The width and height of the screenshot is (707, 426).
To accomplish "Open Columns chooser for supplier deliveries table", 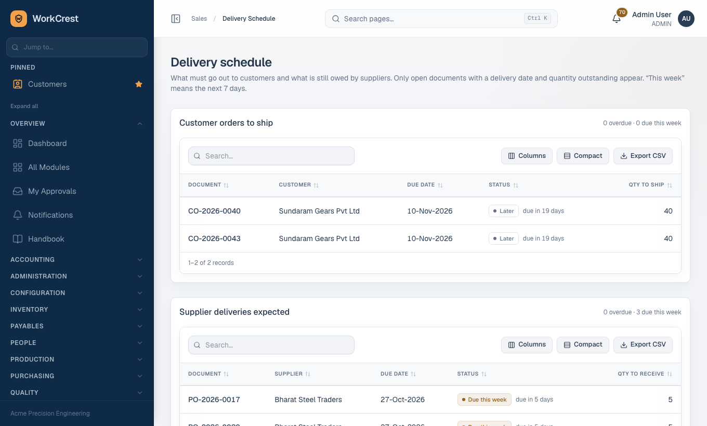I will pyautogui.click(x=527, y=345).
